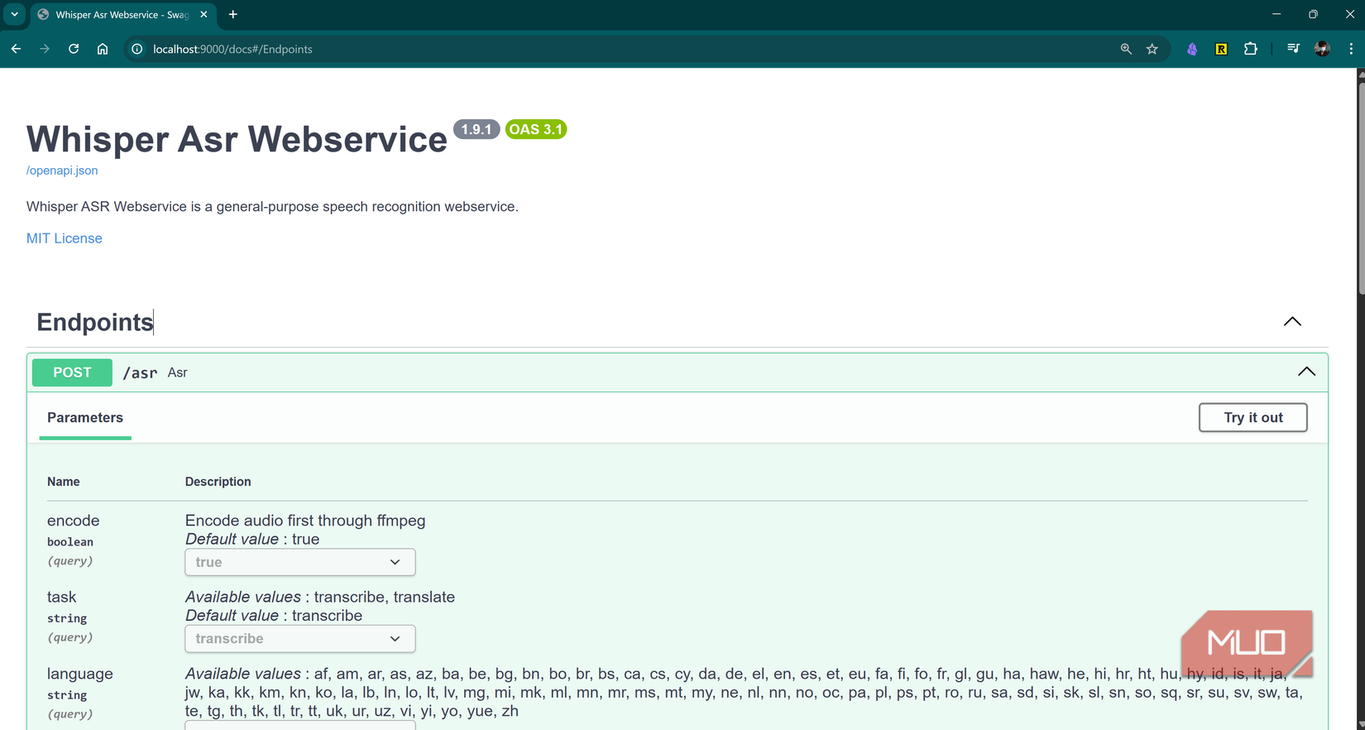Open the browser profile avatar
The image size is (1365, 730).
click(x=1322, y=49)
